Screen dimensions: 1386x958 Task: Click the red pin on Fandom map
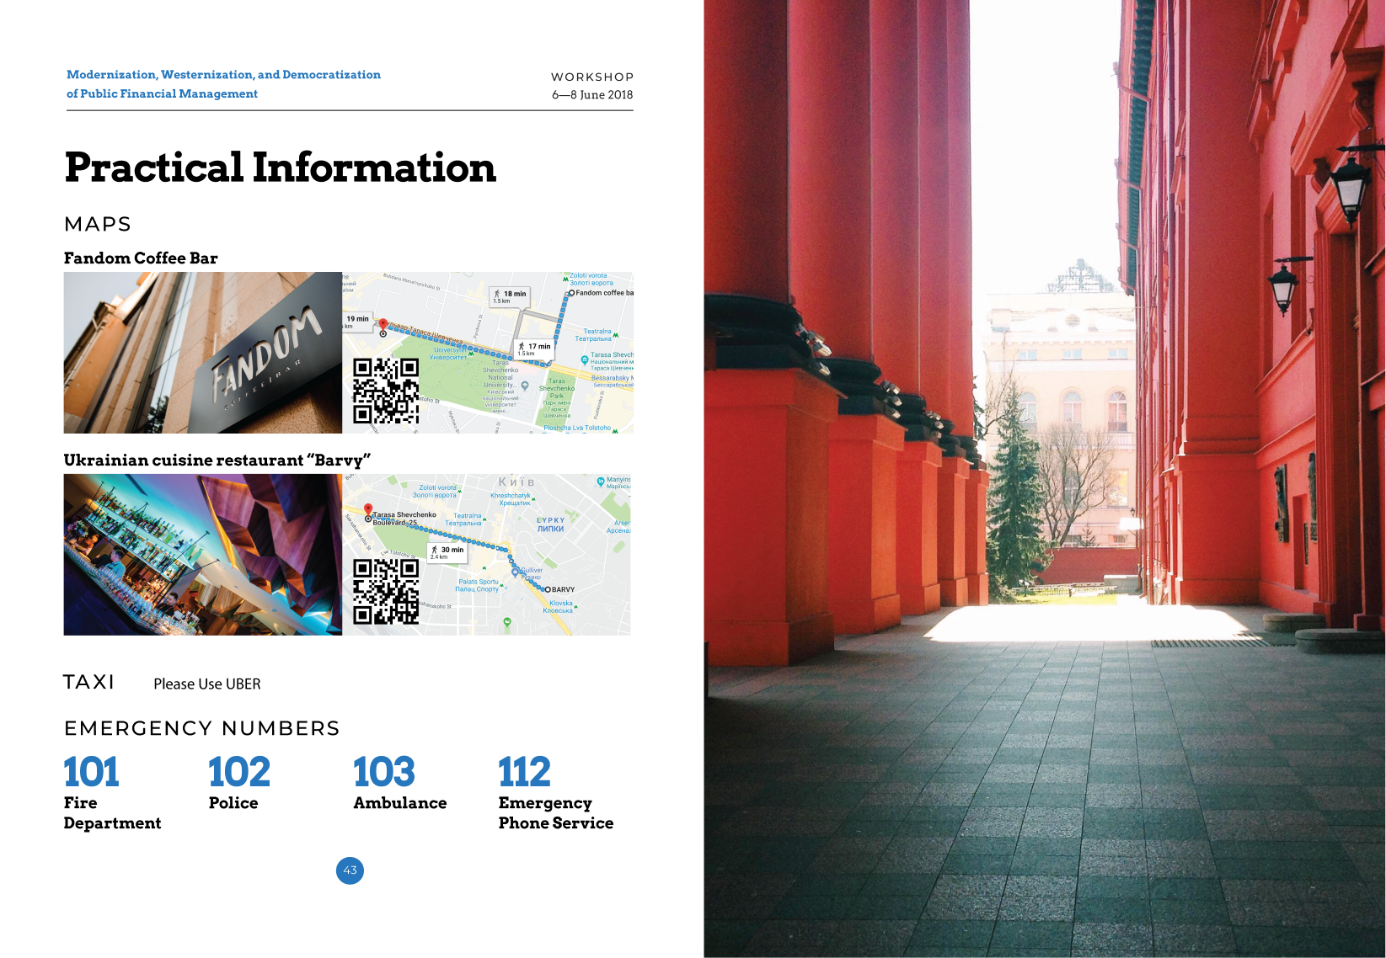[383, 324]
